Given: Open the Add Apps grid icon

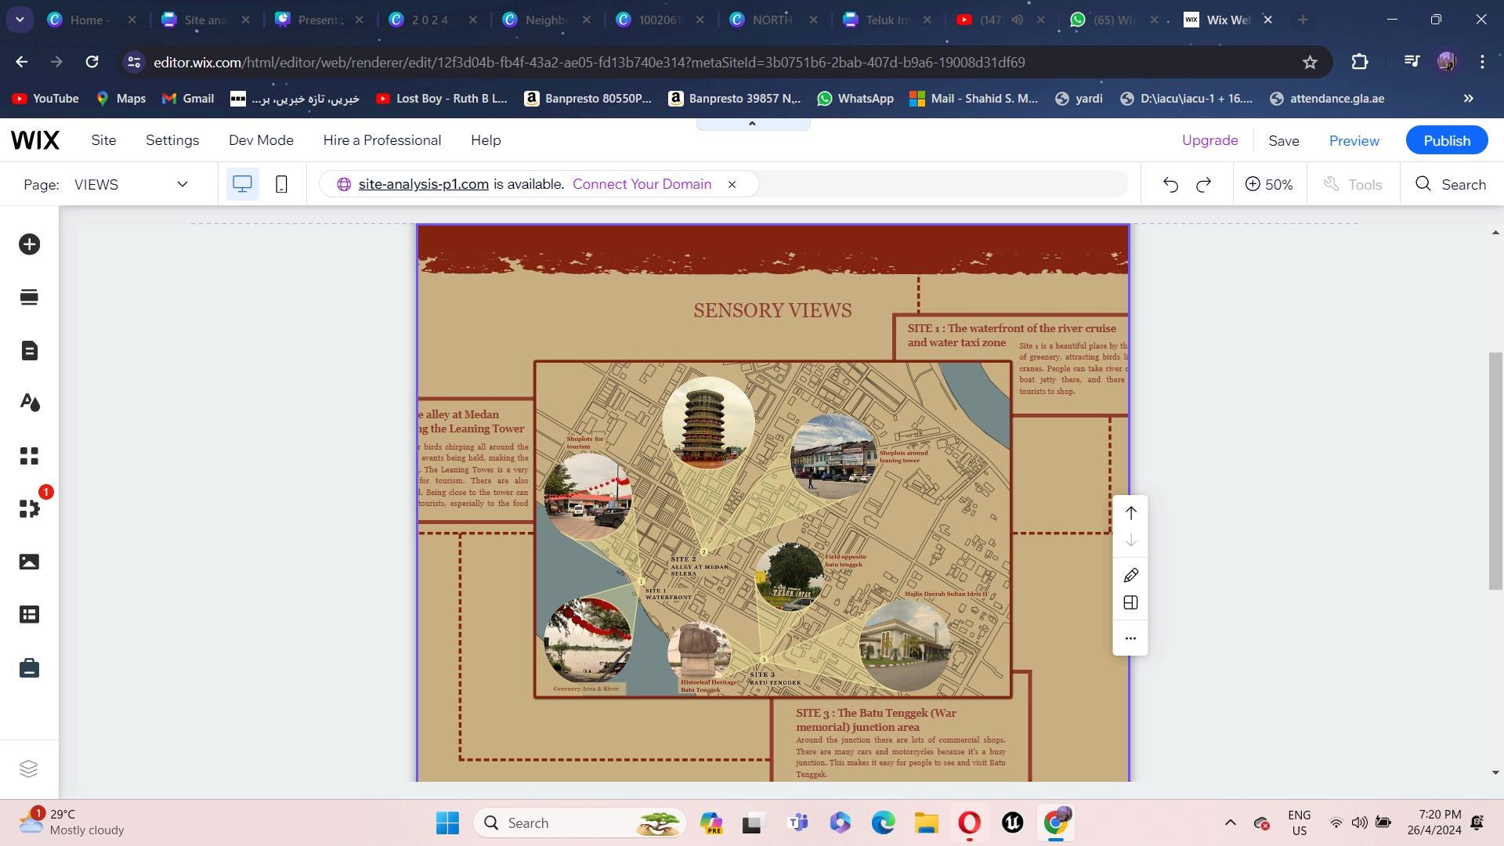Looking at the screenshot, I should coord(29,456).
